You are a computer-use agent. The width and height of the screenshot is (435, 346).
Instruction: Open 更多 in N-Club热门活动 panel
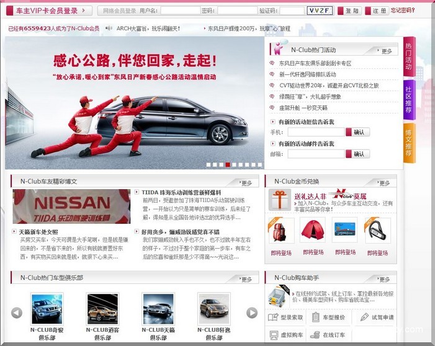(x=386, y=51)
